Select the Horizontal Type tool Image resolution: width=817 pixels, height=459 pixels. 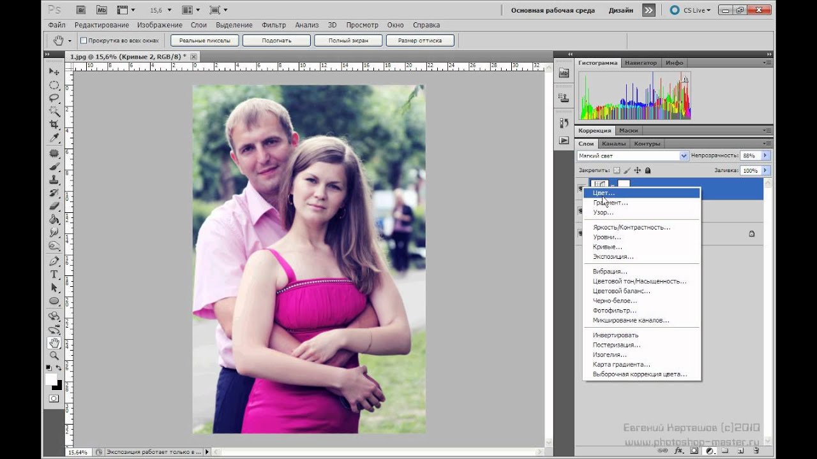54,275
